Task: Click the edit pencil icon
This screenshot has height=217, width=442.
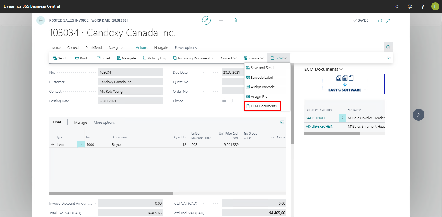Action: click(206, 20)
